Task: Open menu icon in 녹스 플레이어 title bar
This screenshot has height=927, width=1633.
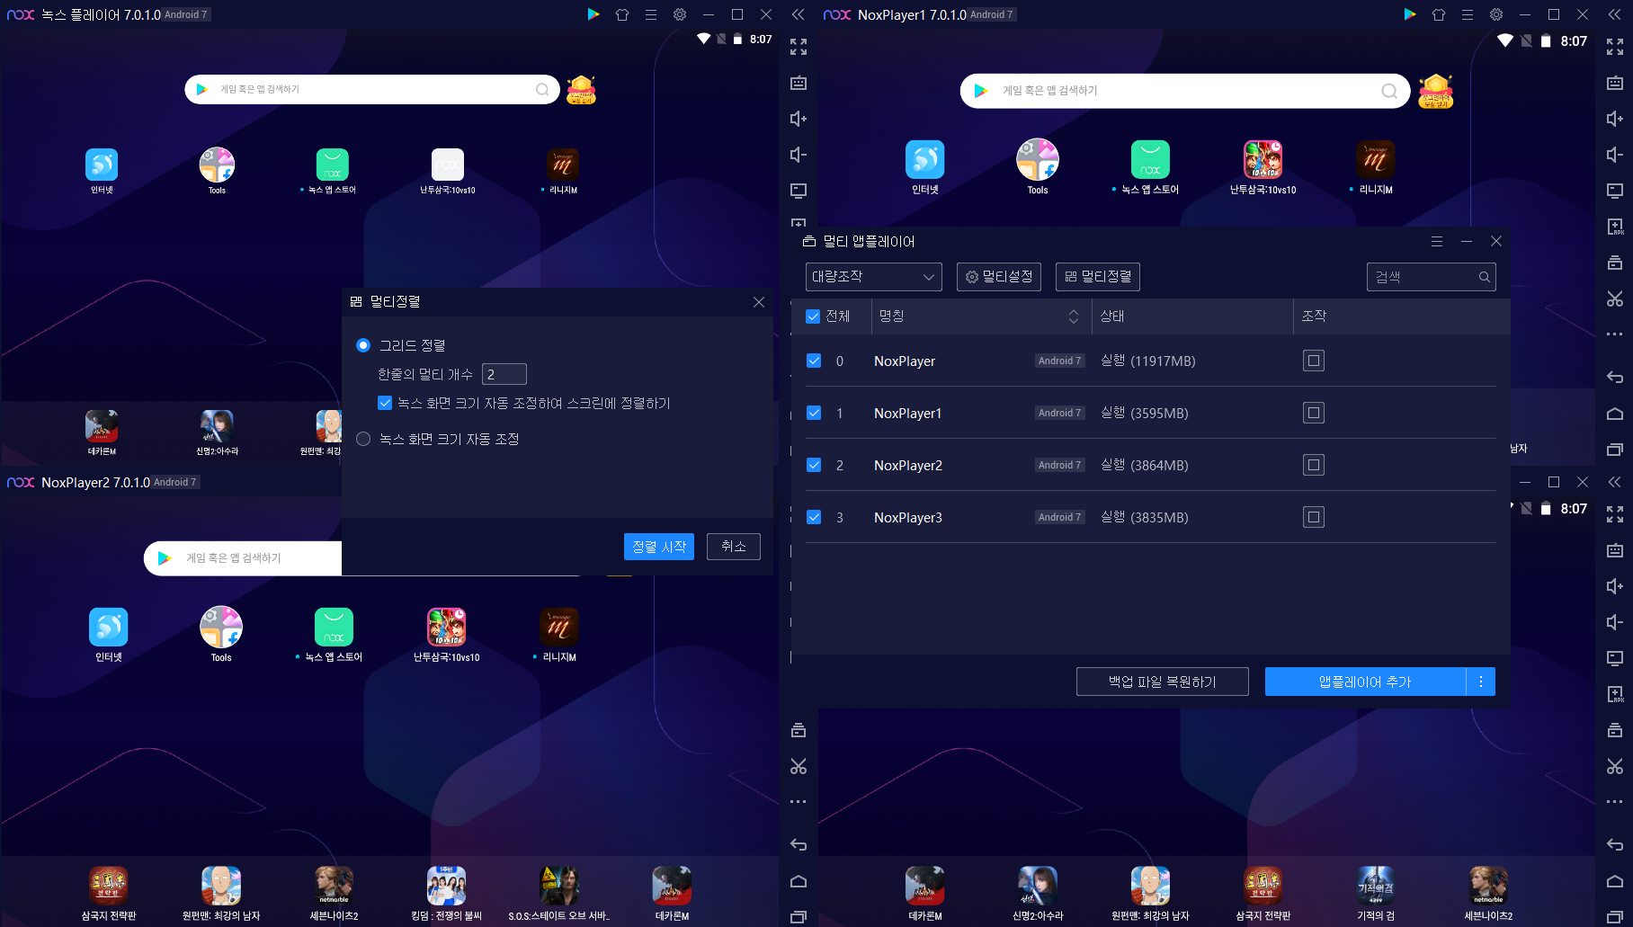Action: [x=651, y=14]
